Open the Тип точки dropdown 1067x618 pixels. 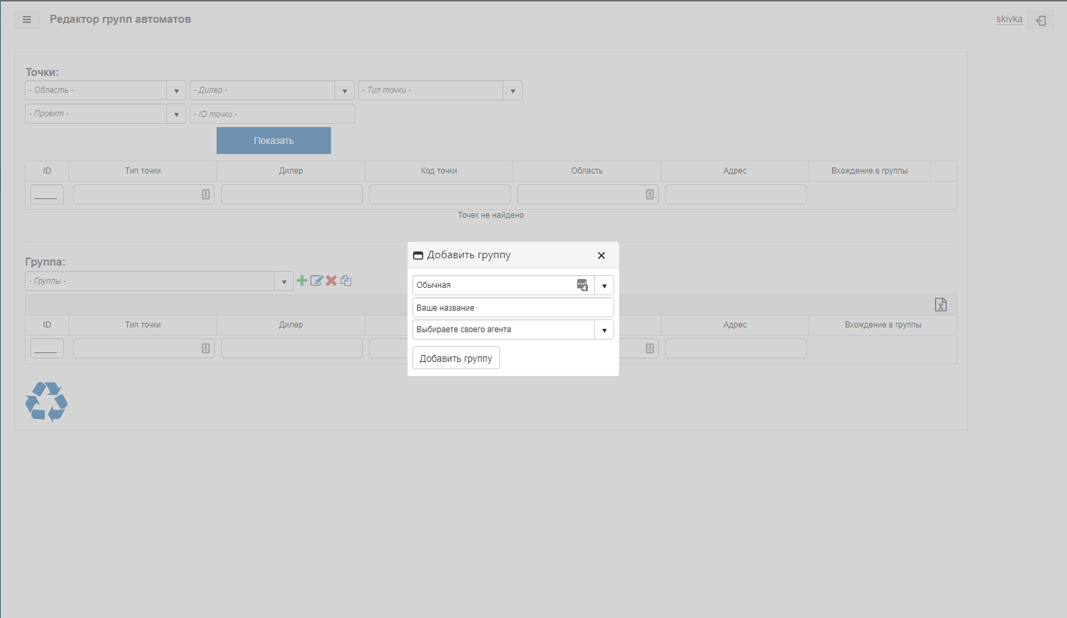513,90
